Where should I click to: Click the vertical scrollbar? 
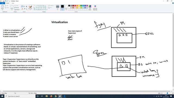(x=173, y=50)
